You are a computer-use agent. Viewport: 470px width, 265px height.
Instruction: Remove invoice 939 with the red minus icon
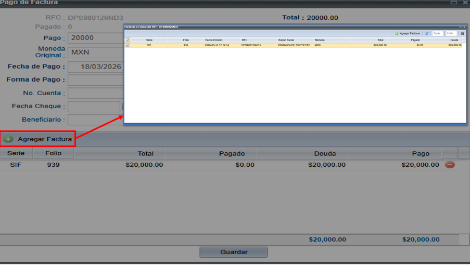click(x=450, y=165)
